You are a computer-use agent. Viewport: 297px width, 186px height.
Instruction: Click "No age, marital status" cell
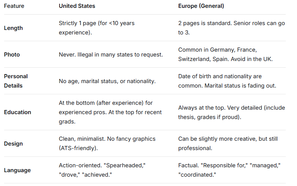tap(107, 81)
